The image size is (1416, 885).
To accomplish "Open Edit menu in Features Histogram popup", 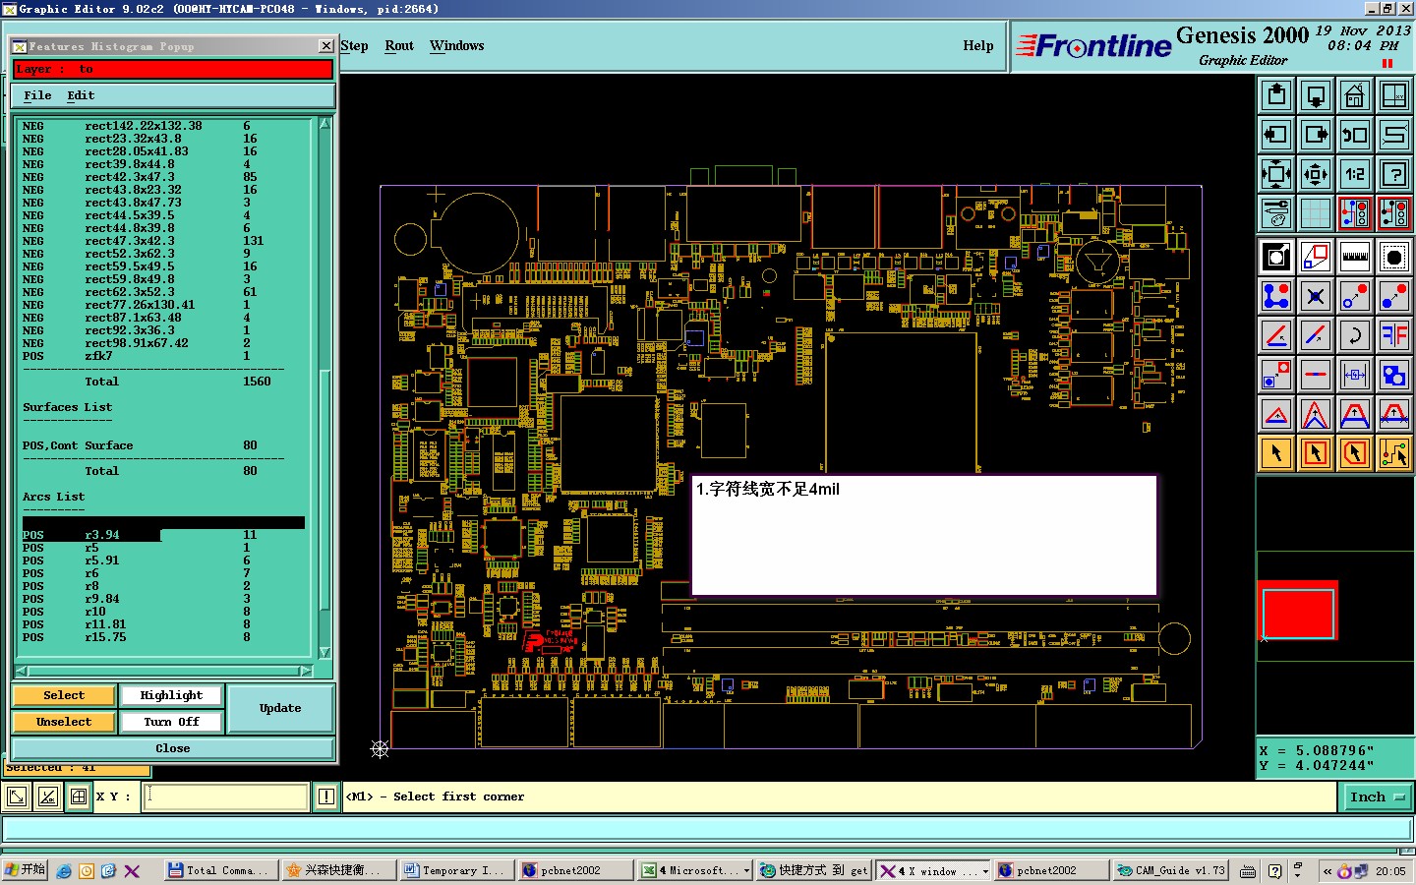I will 81,95.
